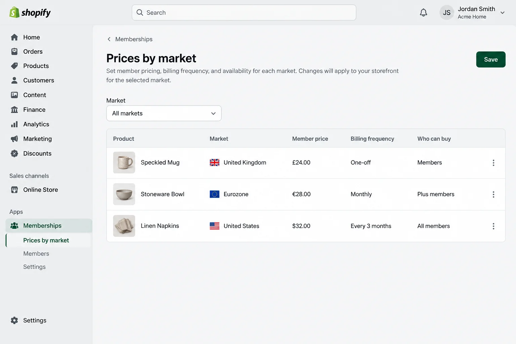The width and height of the screenshot is (516, 344).
Task: Click the Every 3 months cell
Action: 371,226
